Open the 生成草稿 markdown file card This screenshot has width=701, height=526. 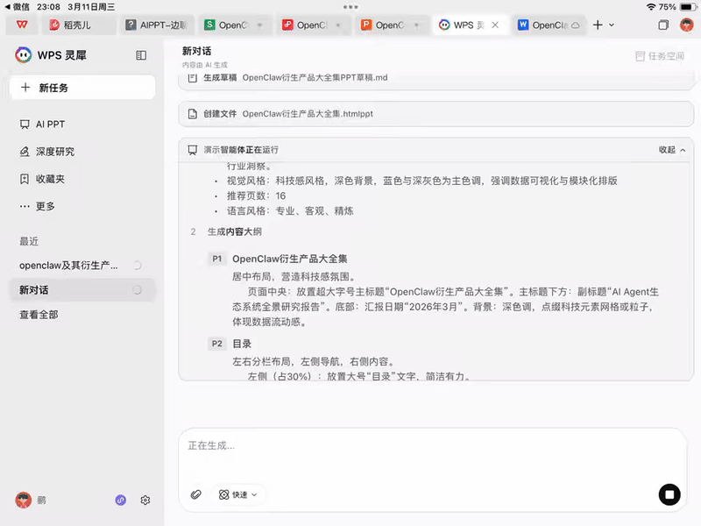click(x=435, y=78)
